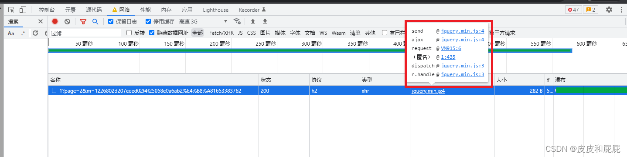Check the 反转 invert checkbox

point(129,33)
